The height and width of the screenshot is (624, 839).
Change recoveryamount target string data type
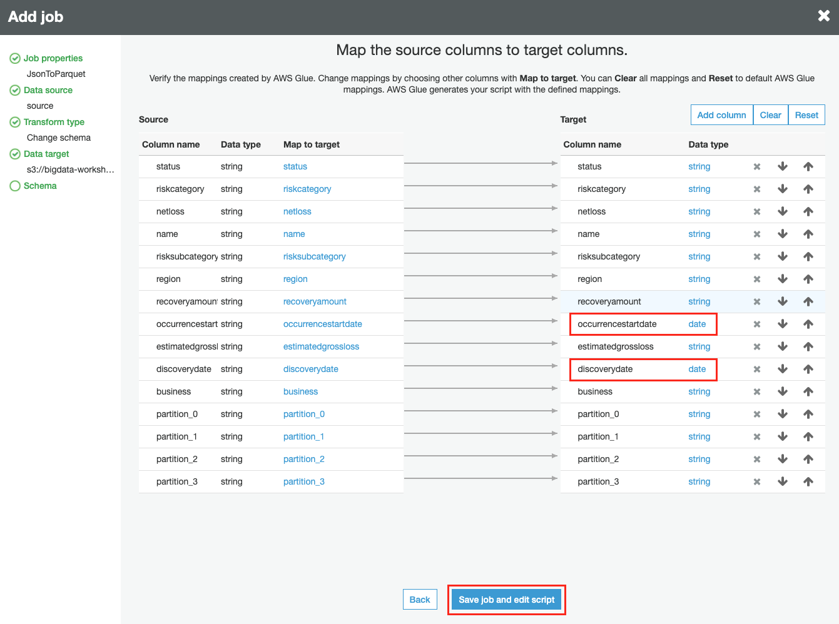(x=699, y=302)
